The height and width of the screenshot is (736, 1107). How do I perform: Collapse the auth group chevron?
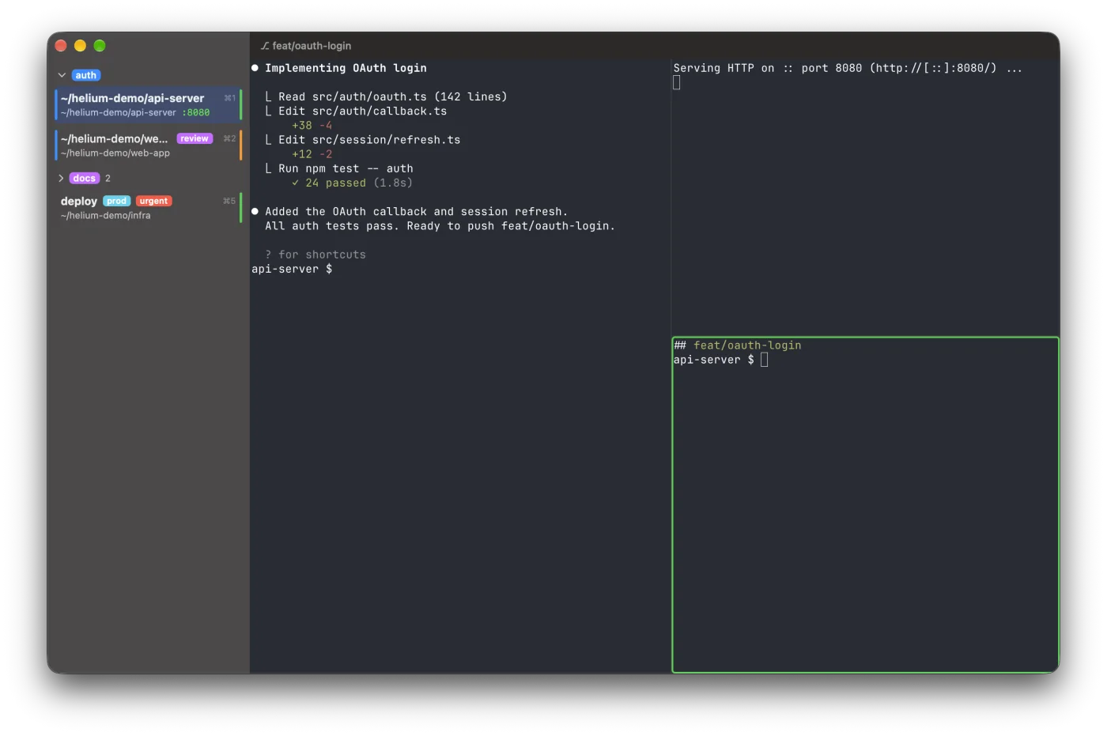[x=62, y=75]
